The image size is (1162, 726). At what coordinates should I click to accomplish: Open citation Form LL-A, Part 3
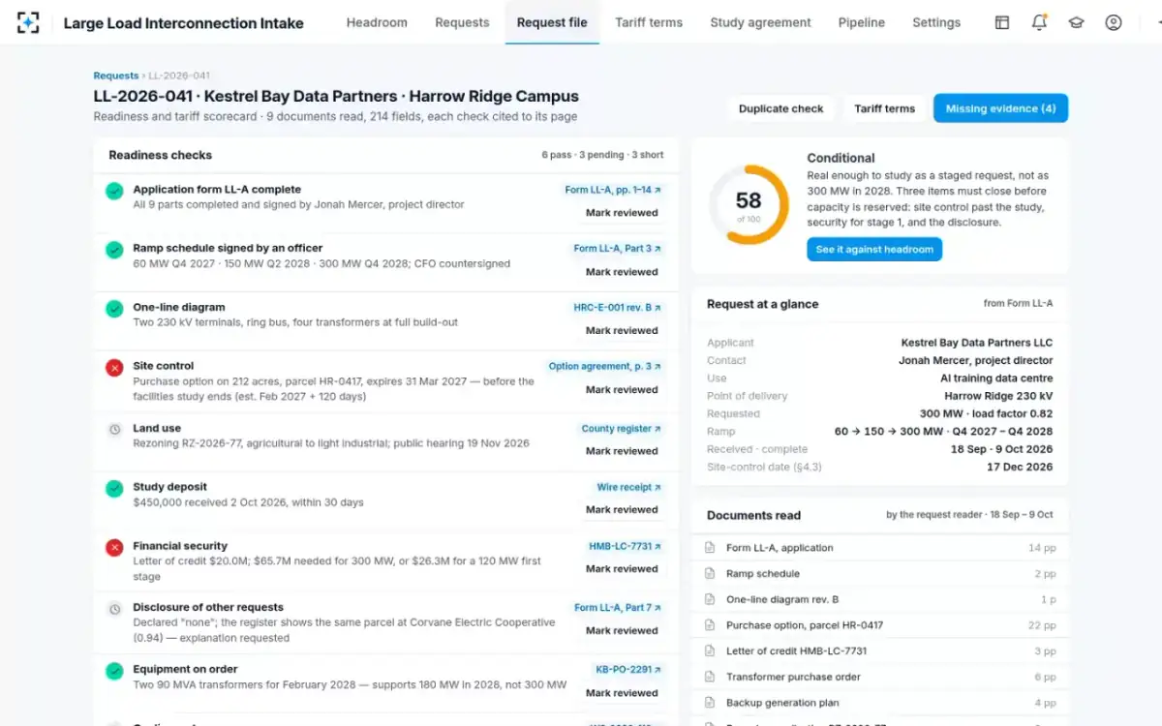(617, 249)
